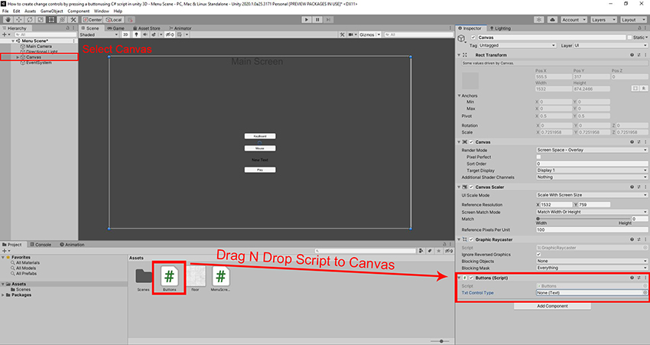Open anchor presets box

tap(470, 81)
